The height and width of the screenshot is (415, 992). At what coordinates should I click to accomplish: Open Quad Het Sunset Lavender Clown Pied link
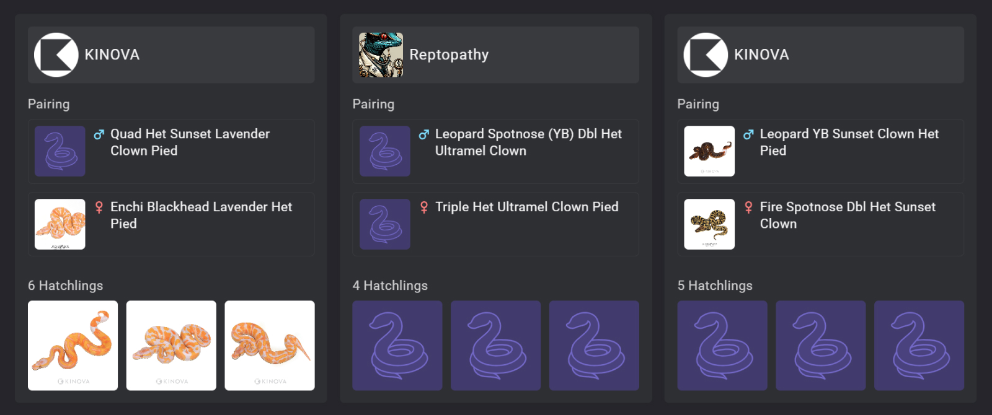click(190, 142)
